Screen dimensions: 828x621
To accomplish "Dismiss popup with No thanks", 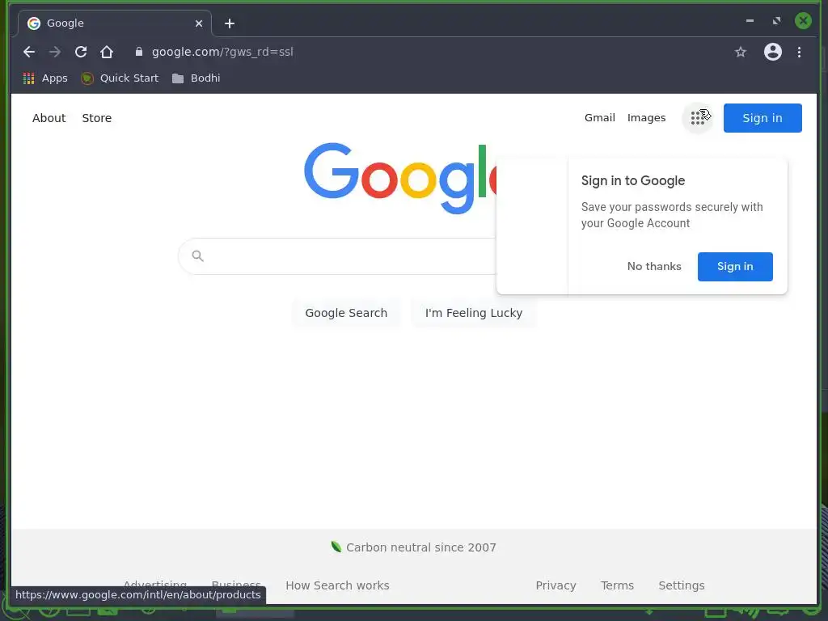I will 654,267.
